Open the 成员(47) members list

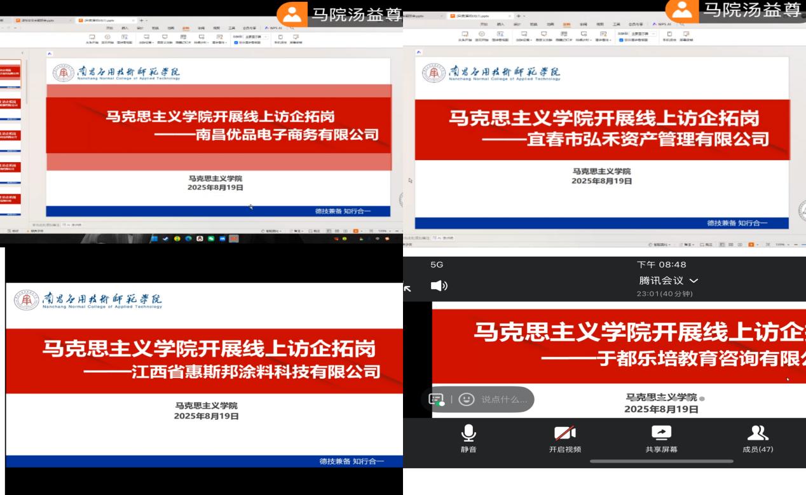click(758, 438)
